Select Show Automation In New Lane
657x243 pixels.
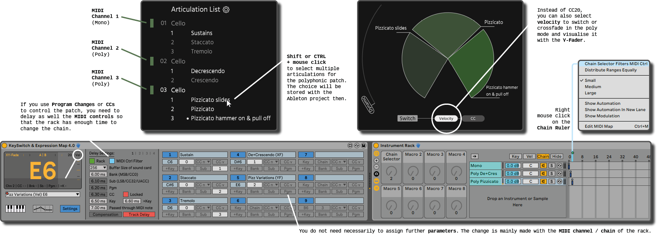(x=615, y=110)
